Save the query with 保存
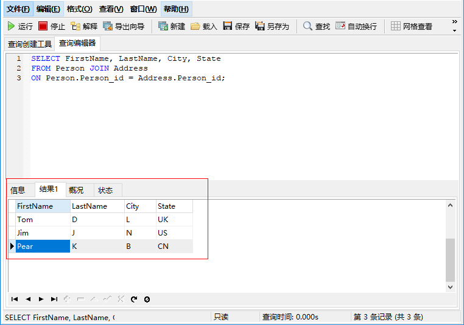 click(x=236, y=26)
